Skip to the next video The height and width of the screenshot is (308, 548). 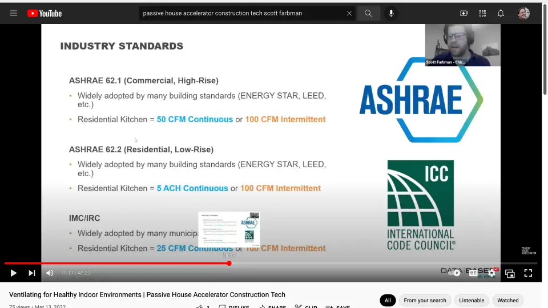(x=32, y=273)
